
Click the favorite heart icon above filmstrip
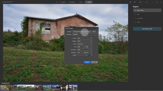(x=67, y=83)
